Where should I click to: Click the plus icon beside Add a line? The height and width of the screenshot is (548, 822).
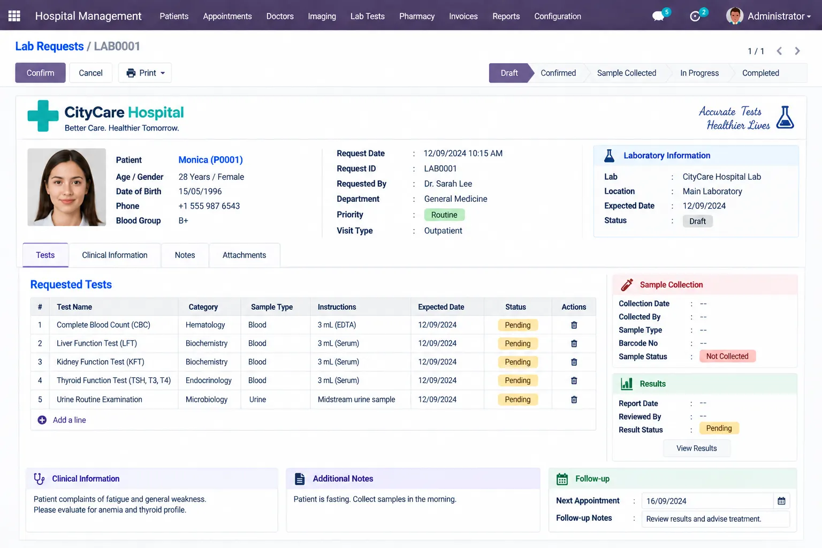point(42,420)
